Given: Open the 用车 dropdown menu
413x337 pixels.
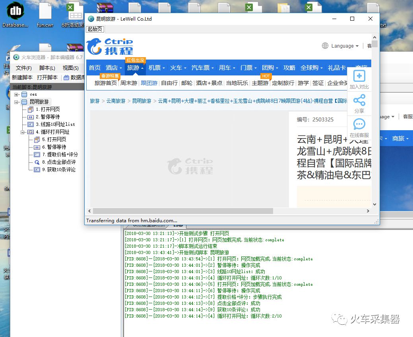Looking at the screenshot, I should pos(227,68).
